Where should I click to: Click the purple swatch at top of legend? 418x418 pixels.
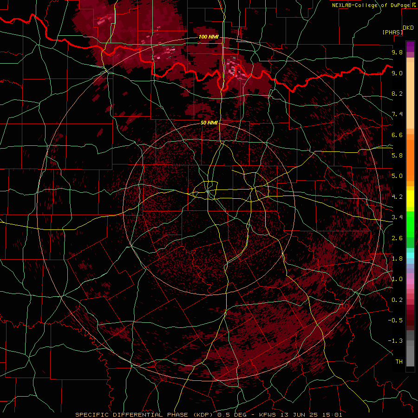click(410, 46)
